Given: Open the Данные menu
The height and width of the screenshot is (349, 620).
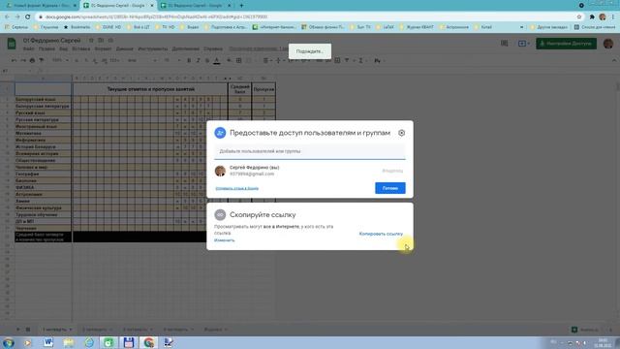Looking at the screenshot, I should pyautogui.click(x=125, y=48).
